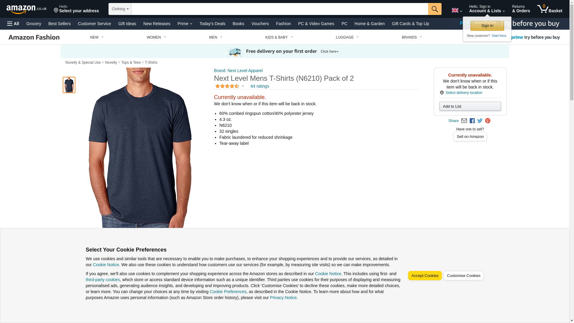Expand the star ratings breakdown arrow
Screen dimensions: 574x323
(243, 86)
